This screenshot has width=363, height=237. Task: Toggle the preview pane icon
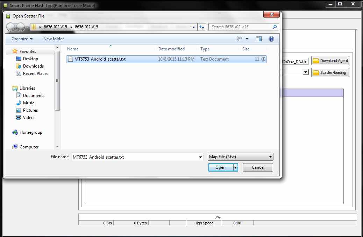[259, 39]
